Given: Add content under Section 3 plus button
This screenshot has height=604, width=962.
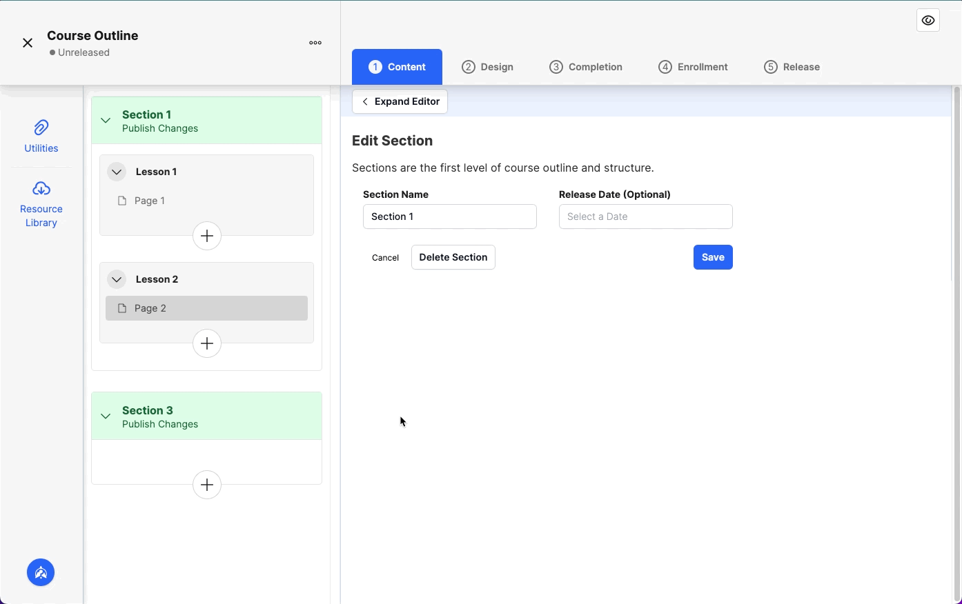Looking at the screenshot, I should click(207, 485).
